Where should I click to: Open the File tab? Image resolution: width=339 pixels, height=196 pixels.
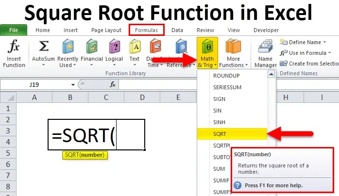click(14, 30)
